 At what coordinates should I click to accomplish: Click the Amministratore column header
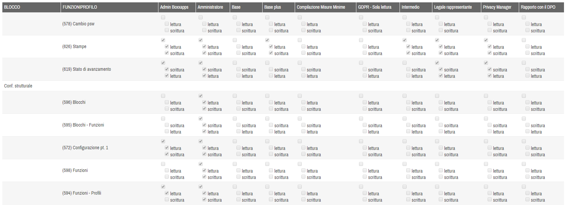(210, 7)
